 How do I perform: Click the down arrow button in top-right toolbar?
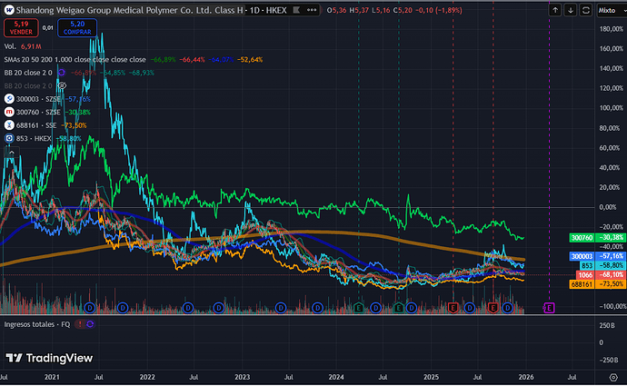tap(571, 10)
